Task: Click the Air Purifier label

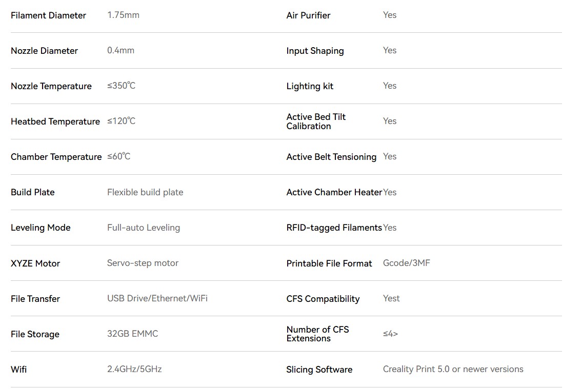Action: [x=308, y=15]
